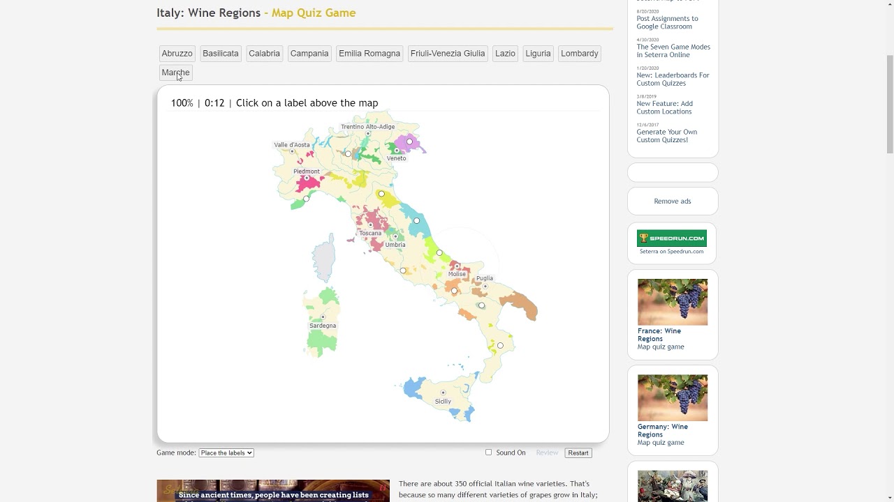The width and height of the screenshot is (894, 502).
Task: Open the France: Wine Regions quiz thumbnail
Action: point(672,302)
